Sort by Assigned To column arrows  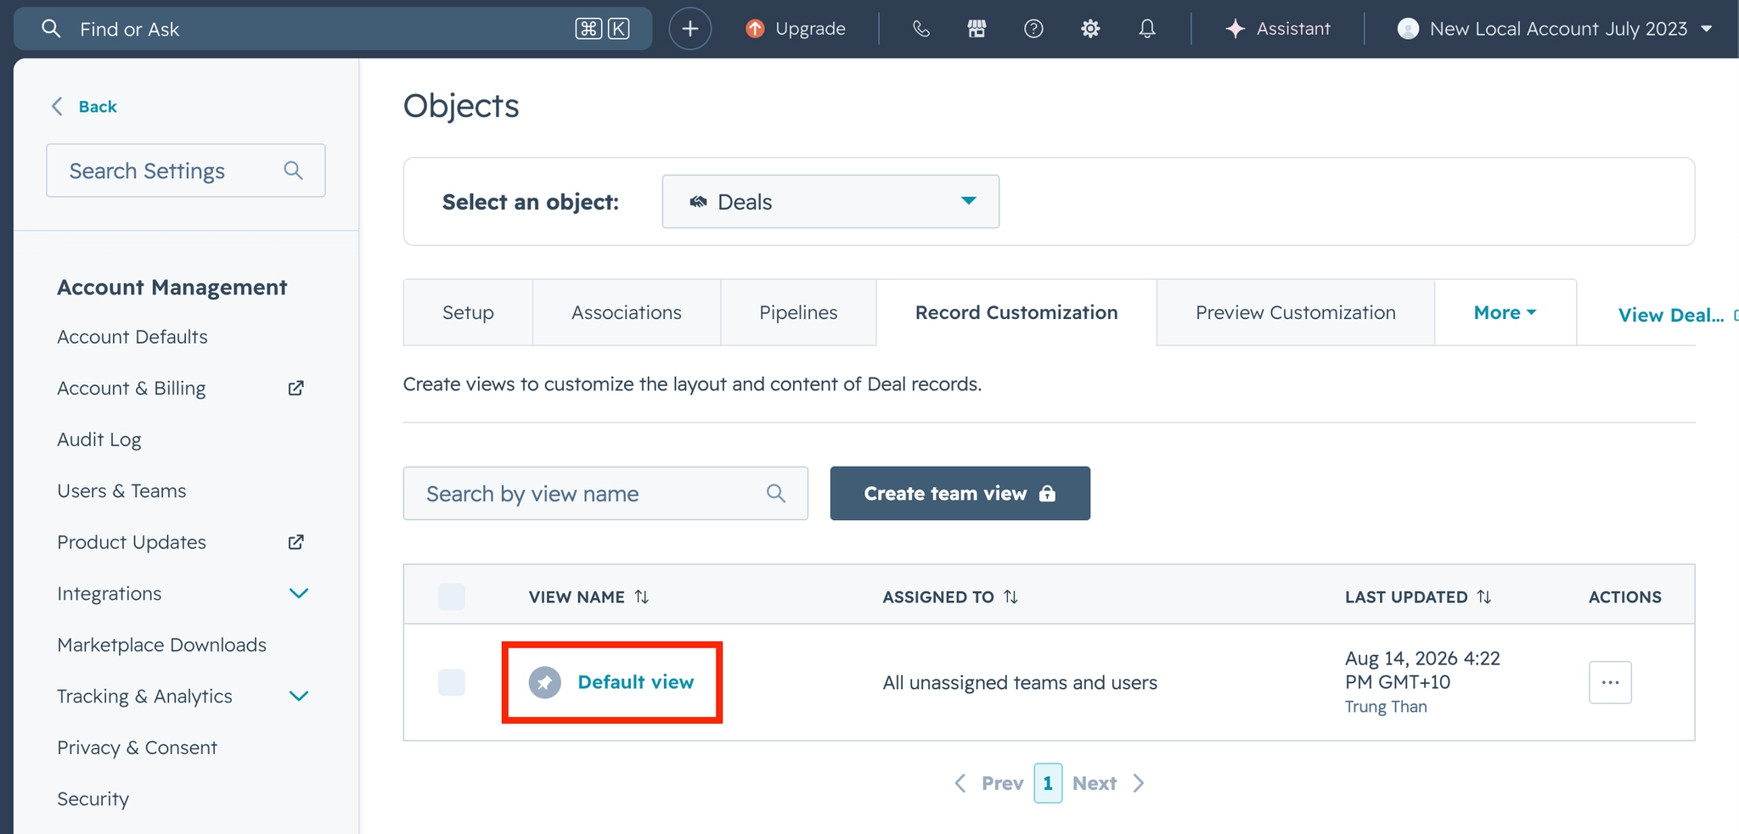pyautogui.click(x=1010, y=597)
